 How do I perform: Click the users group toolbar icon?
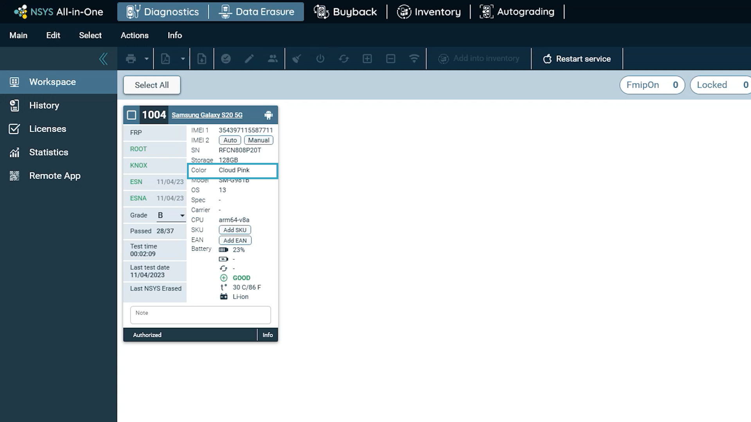(273, 59)
